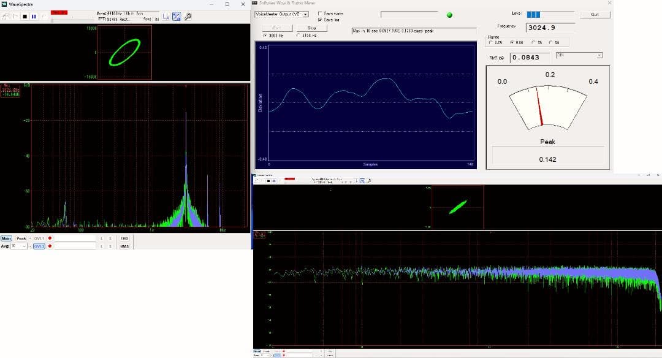Click the red level bar in second WaveSpectra window
662x358 pixels.
289,178
